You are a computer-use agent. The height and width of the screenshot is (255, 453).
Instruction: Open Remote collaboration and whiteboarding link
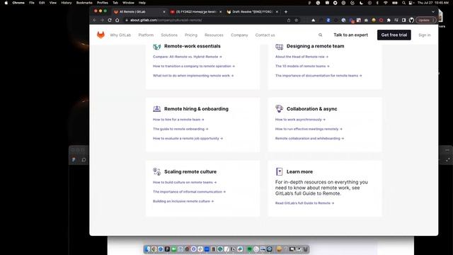(309, 139)
